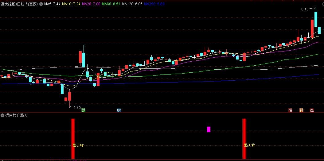This screenshot has height=161, width=324.
Task: Click the blue MA250 label
Action: coord(154,4)
